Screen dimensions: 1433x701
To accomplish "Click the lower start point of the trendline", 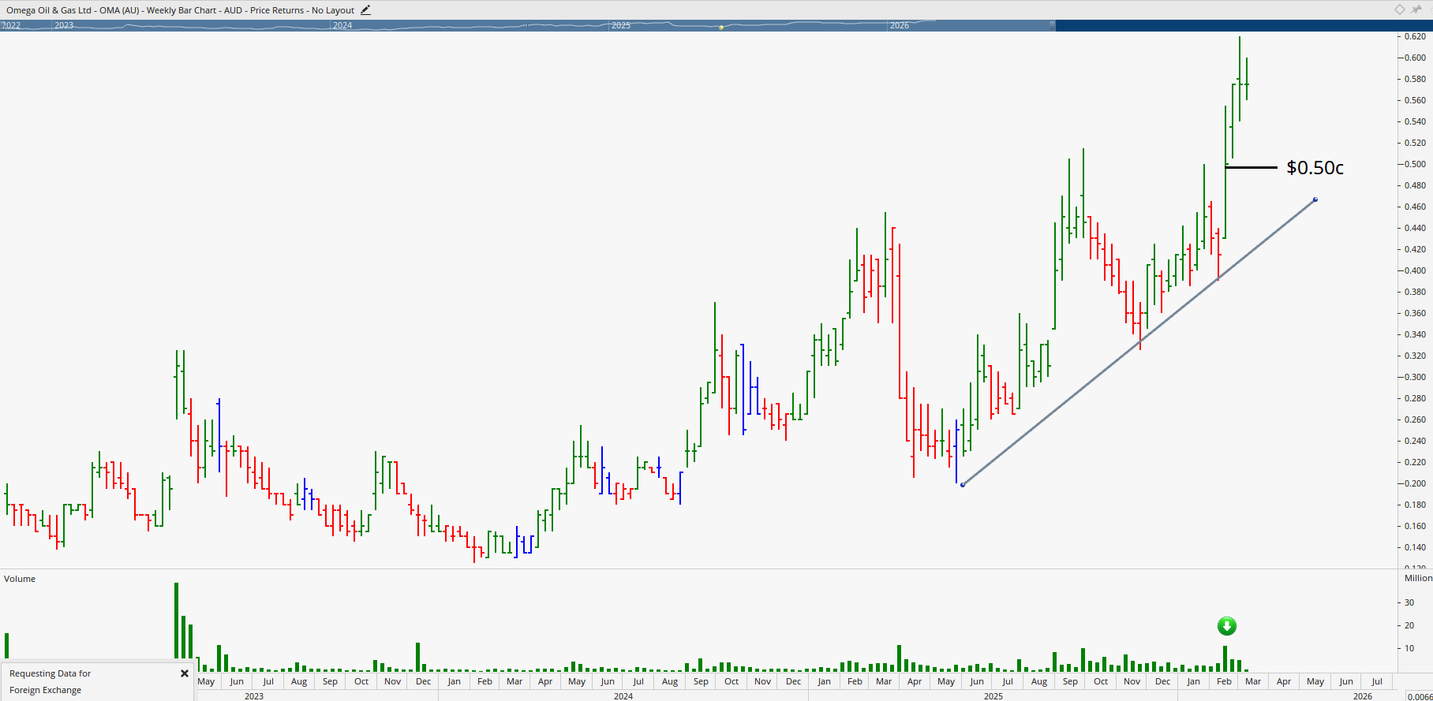I will [x=963, y=484].
